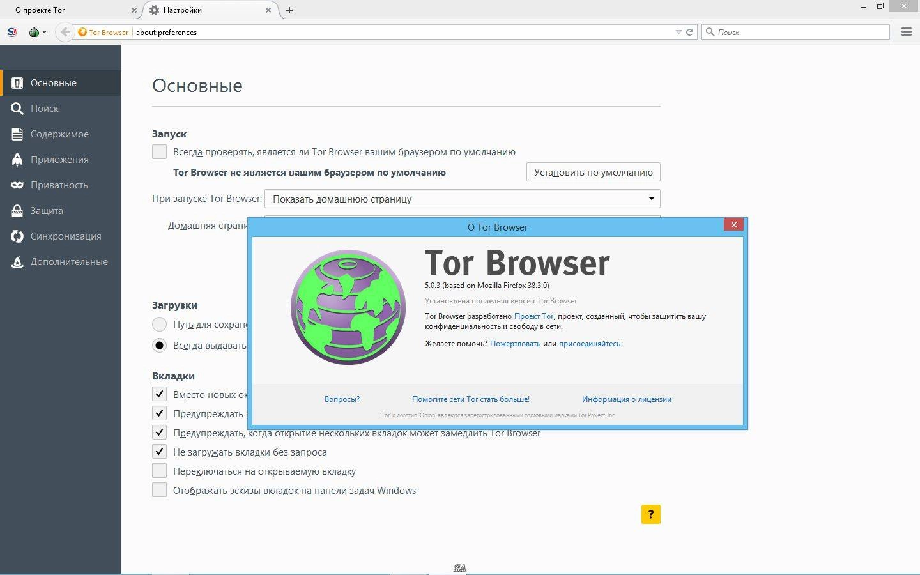The width and height of the screenshot is (920, 575).
Task: Expand the 'При запуске Tor Browser' dropdown
Action: point(462,199)
